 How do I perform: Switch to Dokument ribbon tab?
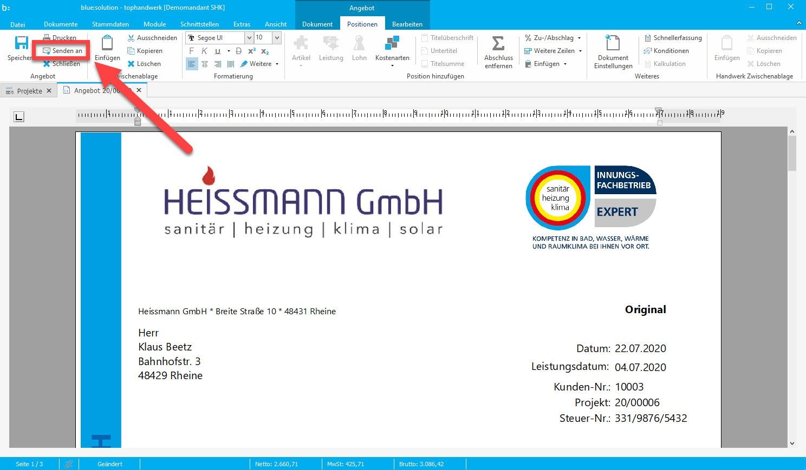tap(317, 24)
